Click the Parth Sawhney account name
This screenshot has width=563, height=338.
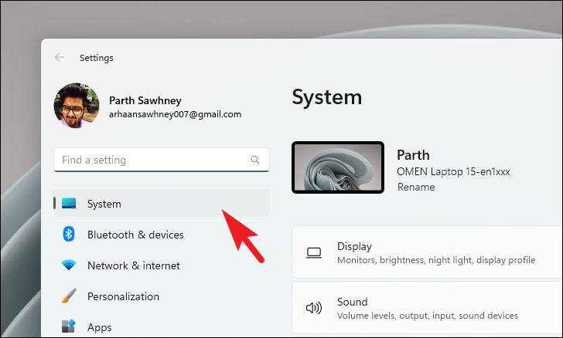145,100
